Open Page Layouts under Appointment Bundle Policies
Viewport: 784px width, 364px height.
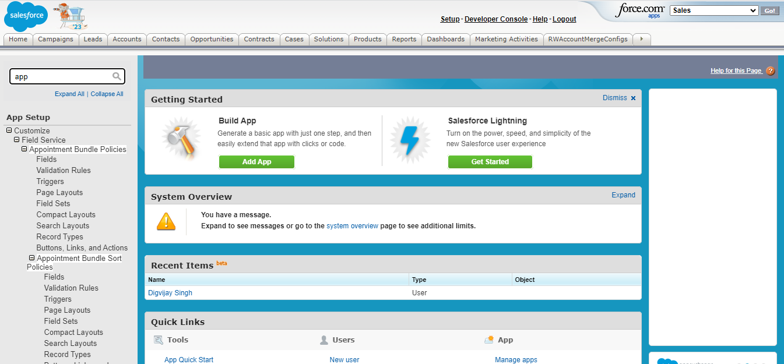tap(59, 192)
